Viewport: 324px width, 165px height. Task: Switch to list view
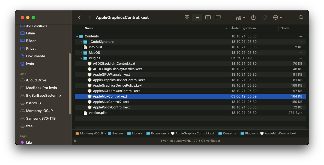[197, 17]
